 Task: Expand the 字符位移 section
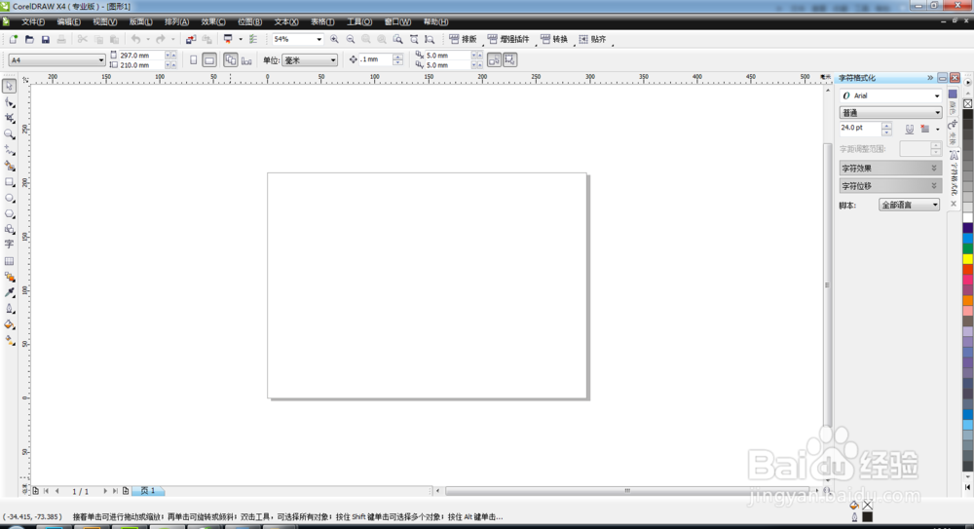tap(890, 186)
